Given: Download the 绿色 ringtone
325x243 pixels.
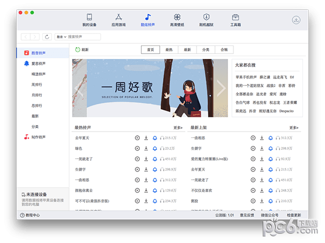Looking at the screenshot, I should 146,148.
